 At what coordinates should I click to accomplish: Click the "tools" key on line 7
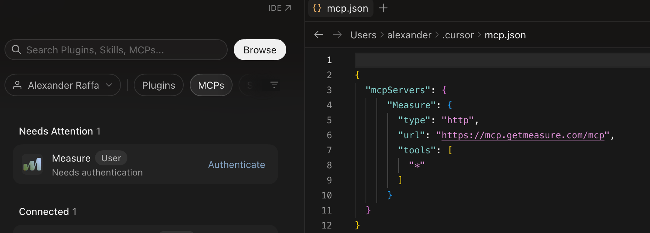point(417,150)
